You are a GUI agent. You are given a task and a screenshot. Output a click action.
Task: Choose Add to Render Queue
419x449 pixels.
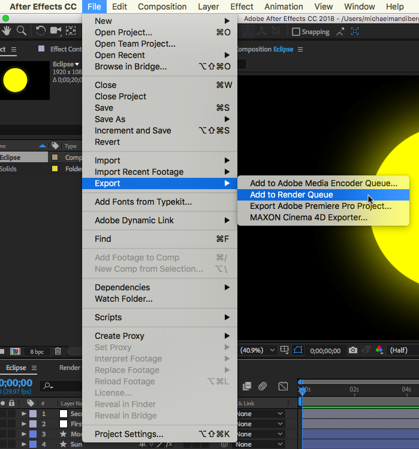pos(291,195)
